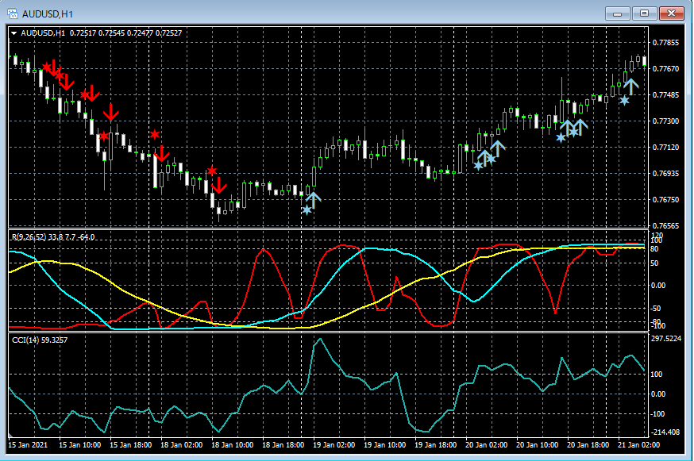Select the leftmost red star on the chart
Image resolution: width=694 pixels, height=461 pixels.
pos(48,67)
